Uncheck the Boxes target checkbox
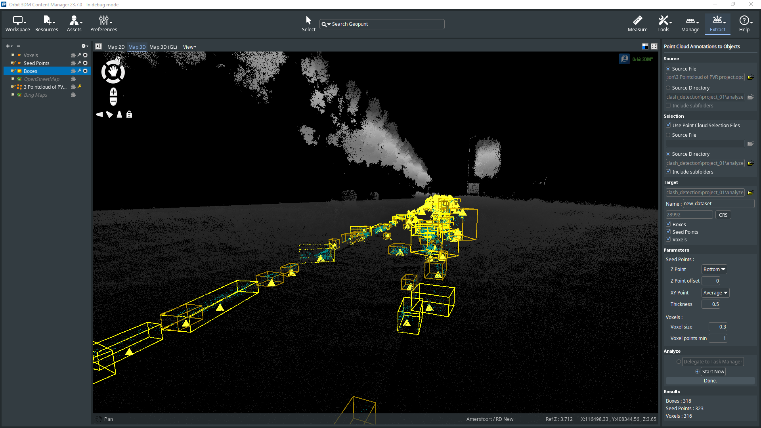 669,224
